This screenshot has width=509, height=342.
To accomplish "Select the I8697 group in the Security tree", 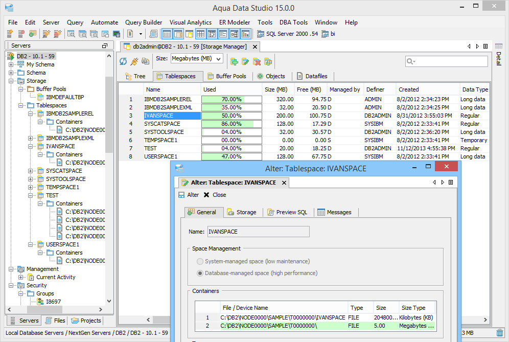I will click(x=53, y=302).
